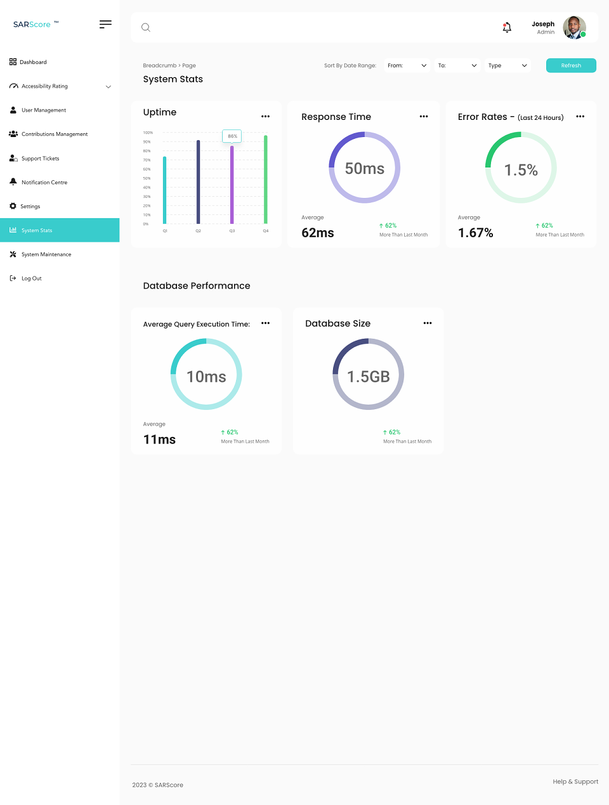Open the From date dropdown

[407, 65]
